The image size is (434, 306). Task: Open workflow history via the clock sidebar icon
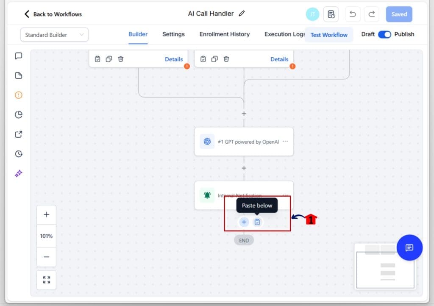pyautogui.click(x=18, y=153)
